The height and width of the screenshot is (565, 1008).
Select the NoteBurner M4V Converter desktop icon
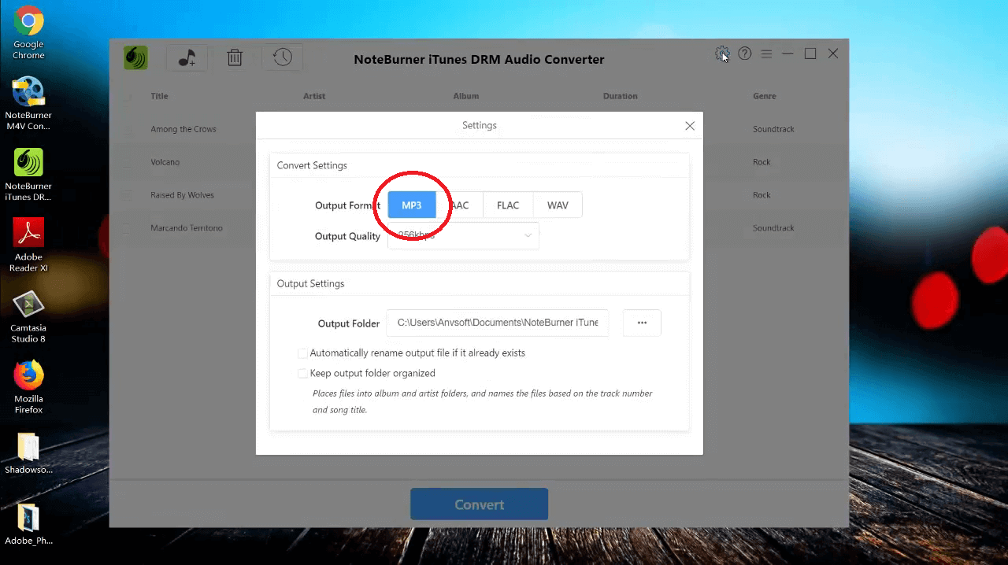click(28, 103)
